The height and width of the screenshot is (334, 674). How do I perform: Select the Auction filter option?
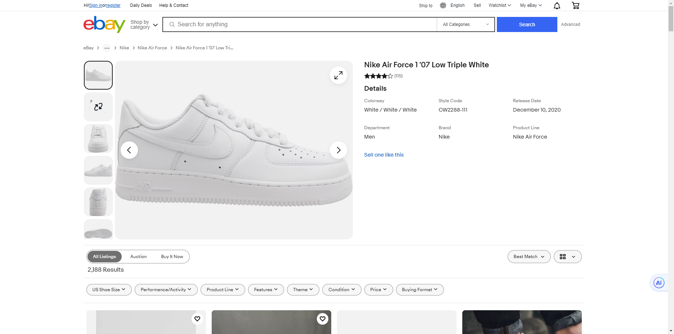(138, 256)
